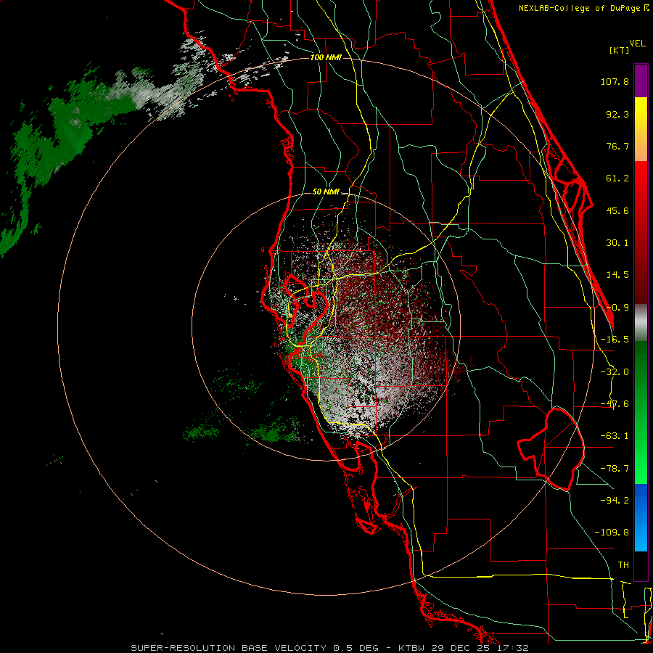The image size is (653, 653).
Task: Click the green segment of velocity color bar
Action: tap(641, 412)
